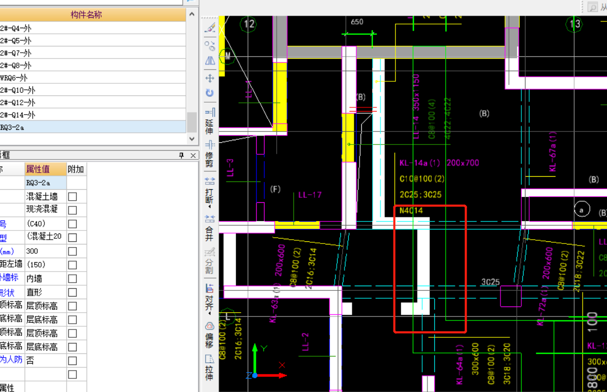
Task: Click the search icon at top right
Action: [593, 7]
